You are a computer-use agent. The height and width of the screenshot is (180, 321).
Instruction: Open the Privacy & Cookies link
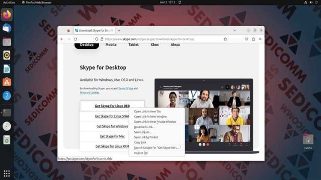(89, 93)
